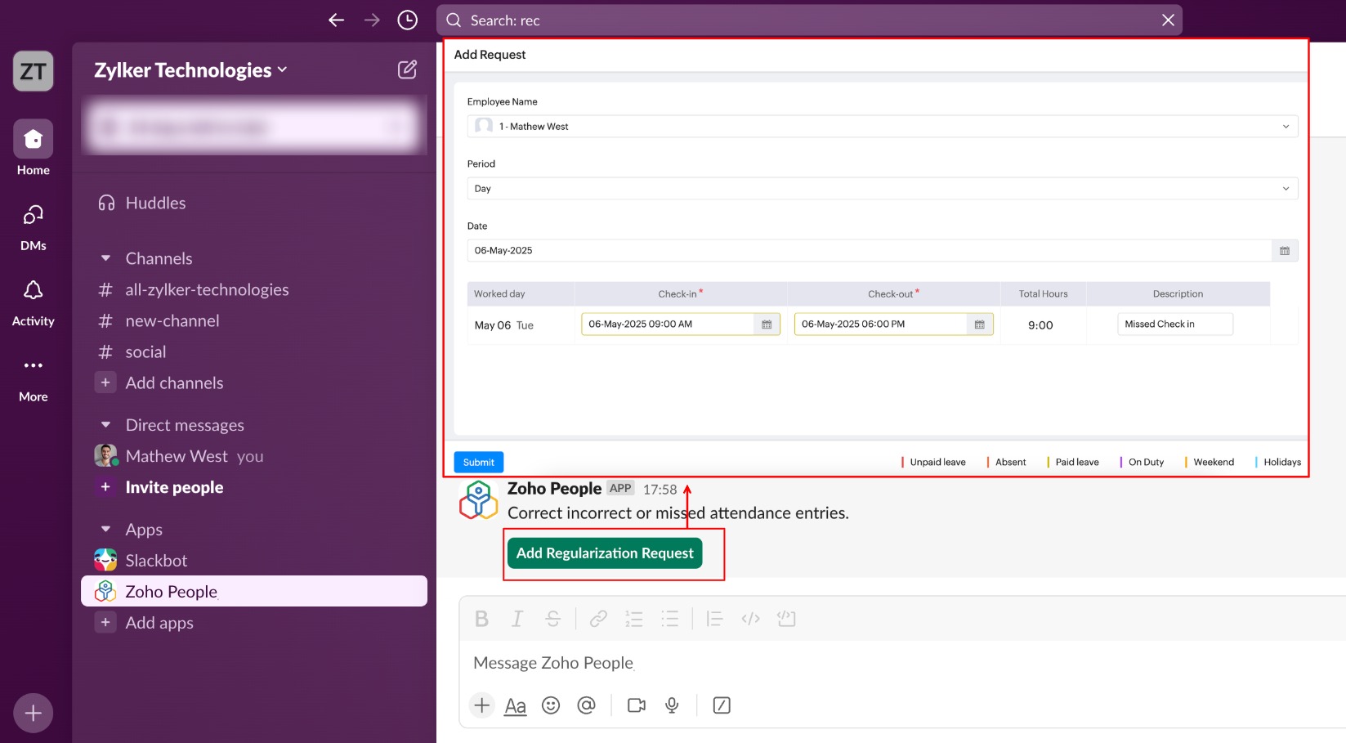Clear the search with X icon
This screenshot has height=743, width=1346.
pyautogui.click(x=1168, y=20)
